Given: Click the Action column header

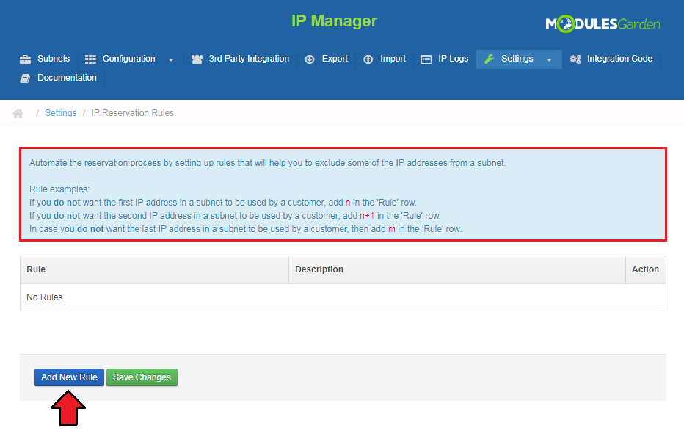Looking at the screenshot, I should coord(646,269).
